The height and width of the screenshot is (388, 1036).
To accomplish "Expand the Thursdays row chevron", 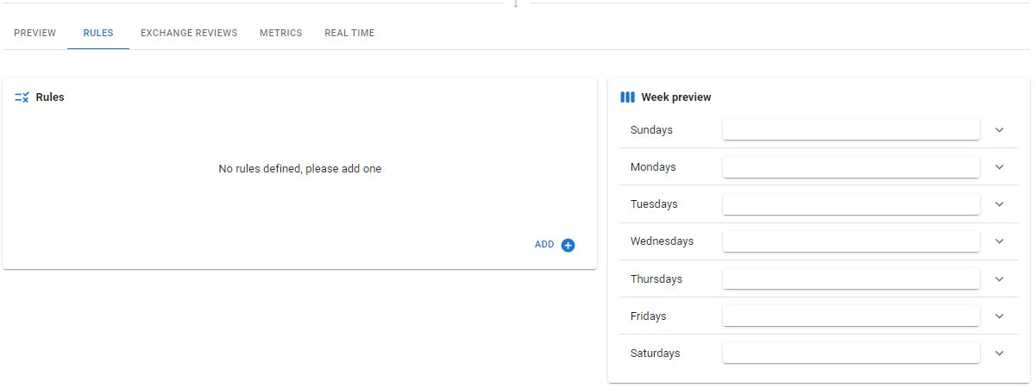I will (1000, 279).
